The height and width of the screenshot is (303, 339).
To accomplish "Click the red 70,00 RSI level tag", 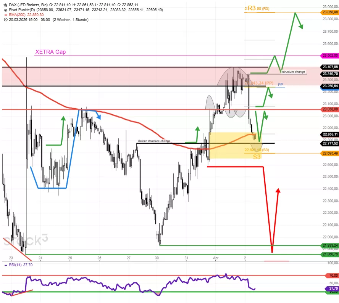I will [x=333, y=275].
